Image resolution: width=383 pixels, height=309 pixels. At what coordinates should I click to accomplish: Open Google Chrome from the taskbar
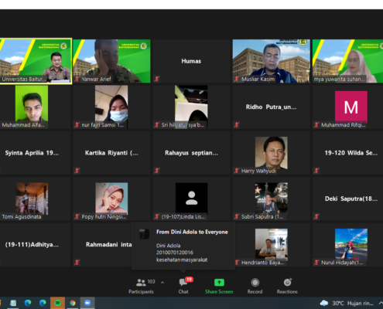click(73, 303)
